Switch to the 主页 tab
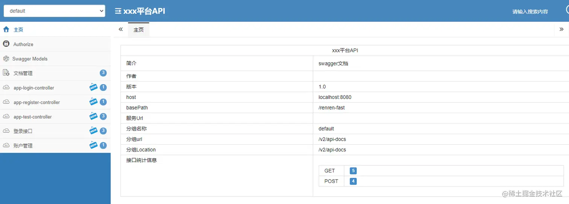Viewport: 569px width, 204px height. (138, 30)
